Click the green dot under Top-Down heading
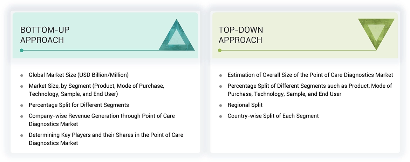The width and height of the screenshot is (410, 162). [220, 50]
